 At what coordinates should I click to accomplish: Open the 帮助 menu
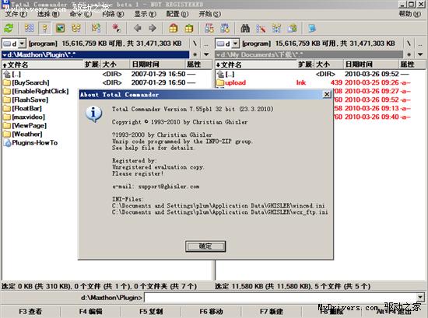coord(409,14)
